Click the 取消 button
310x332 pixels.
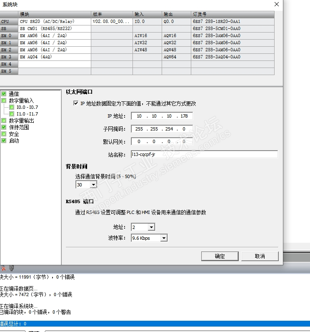pos(260,256)
